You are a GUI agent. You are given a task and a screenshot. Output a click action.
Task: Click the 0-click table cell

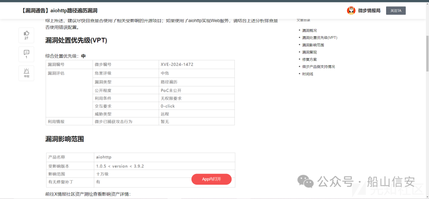[197, 106]
